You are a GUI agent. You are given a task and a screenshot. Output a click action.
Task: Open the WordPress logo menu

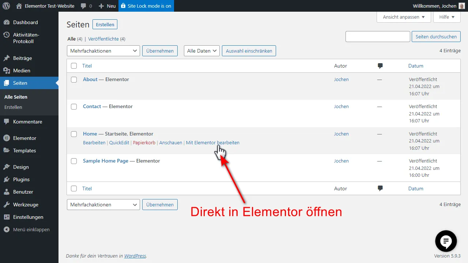[6, 6]
